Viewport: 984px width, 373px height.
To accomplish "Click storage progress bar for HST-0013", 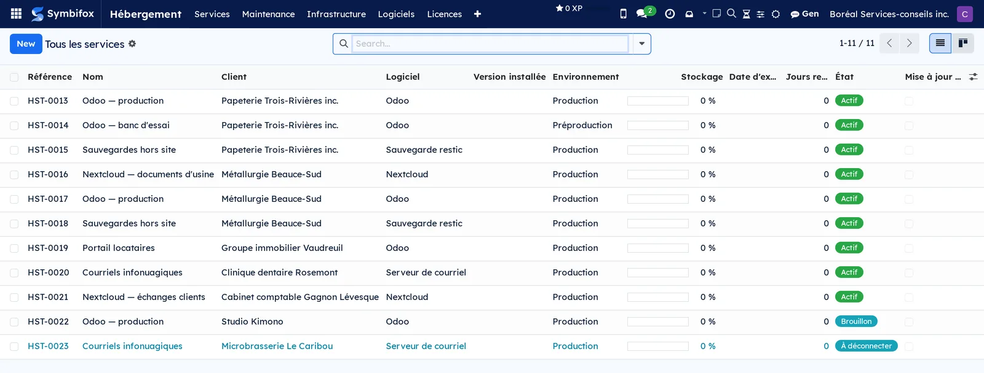I will [x=657, y=101].
